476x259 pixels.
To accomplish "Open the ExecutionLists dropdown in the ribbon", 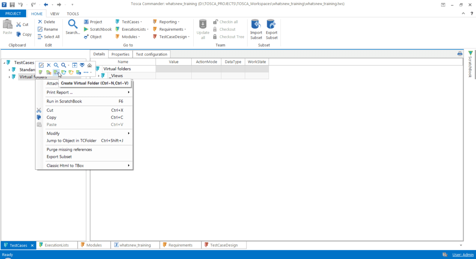I will [132, 29].
